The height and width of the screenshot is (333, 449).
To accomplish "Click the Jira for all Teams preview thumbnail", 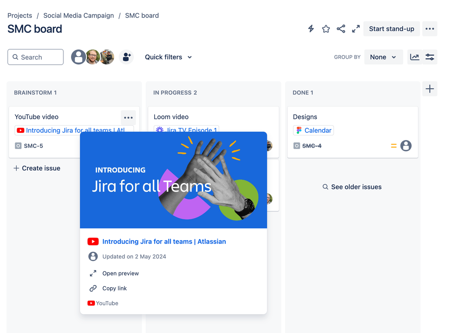I will tap(173, 180).
